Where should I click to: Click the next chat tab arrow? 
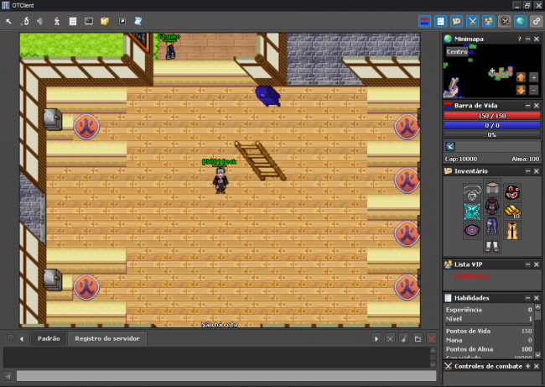click(376, 338)
